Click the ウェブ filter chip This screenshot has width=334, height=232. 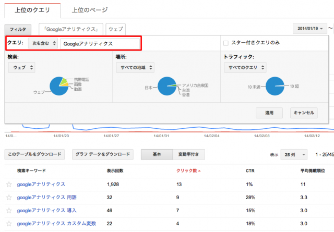click(x=116, y=29)
